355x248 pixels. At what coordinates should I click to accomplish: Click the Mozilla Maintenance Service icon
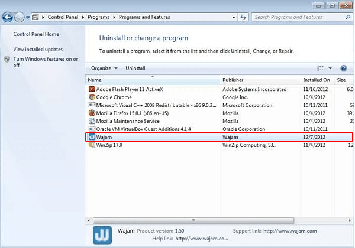coord(92,121)
